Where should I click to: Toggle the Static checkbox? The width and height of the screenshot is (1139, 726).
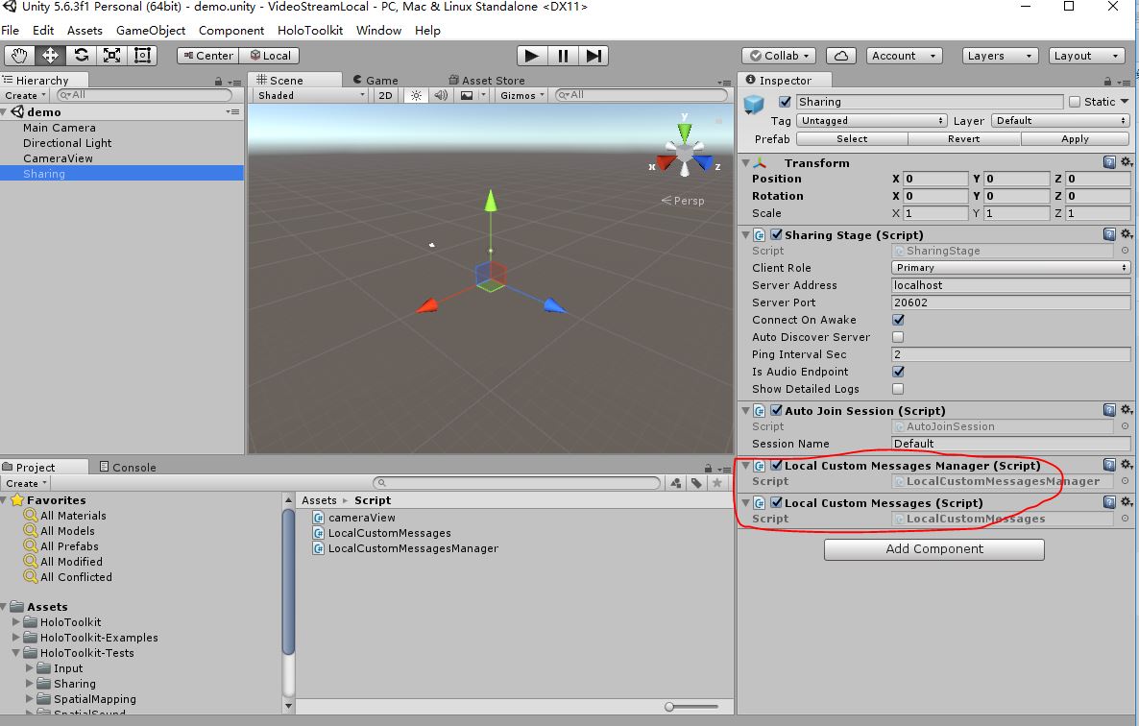pyautogui.click(x=1075, y=102)
